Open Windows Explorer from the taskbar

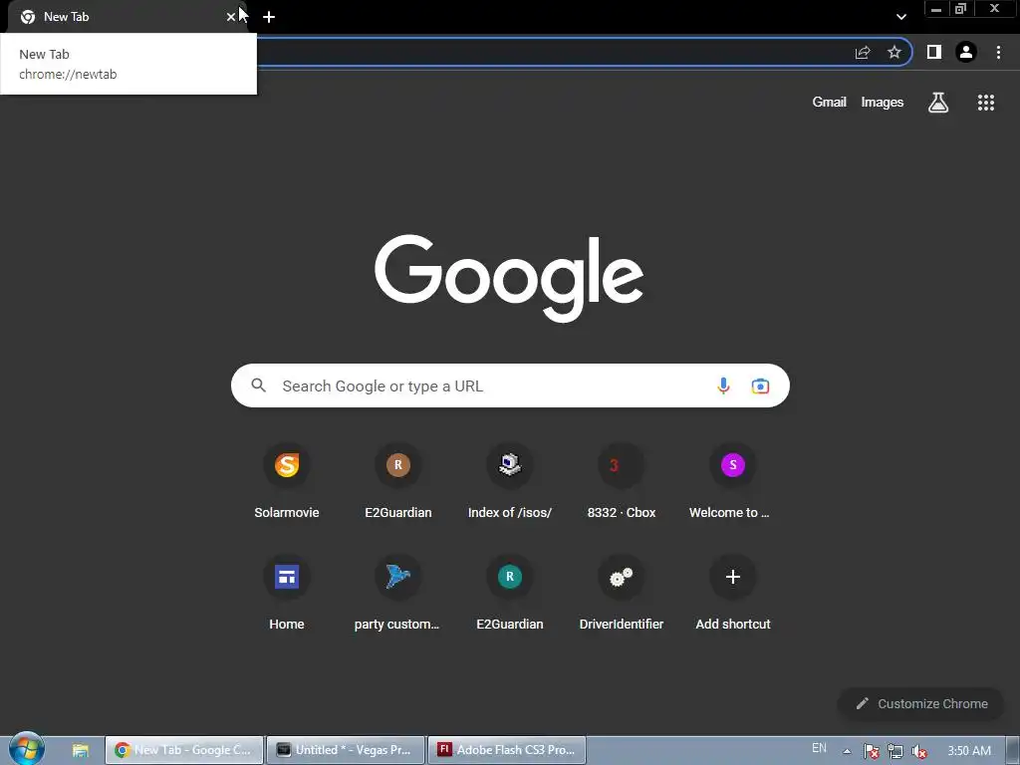pos(80,750)
